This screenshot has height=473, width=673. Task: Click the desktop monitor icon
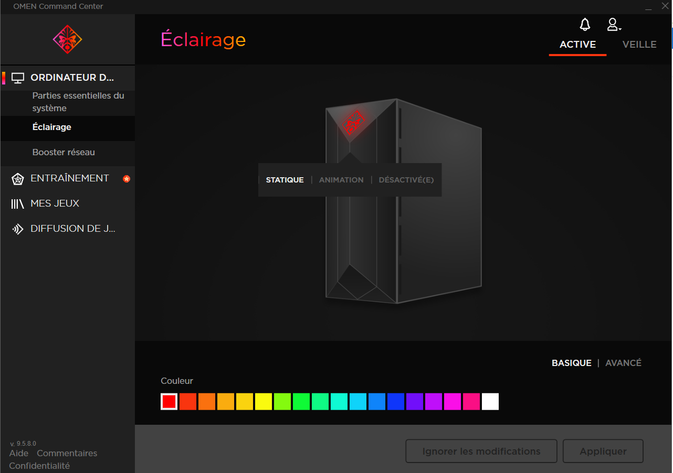pos(18,78)
